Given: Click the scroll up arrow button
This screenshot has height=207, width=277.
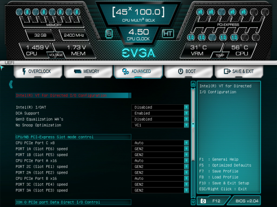Looking at the screenshot, I should point(193,84).
